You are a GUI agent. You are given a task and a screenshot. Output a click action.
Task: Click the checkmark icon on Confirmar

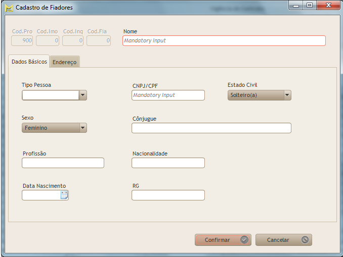244,240
